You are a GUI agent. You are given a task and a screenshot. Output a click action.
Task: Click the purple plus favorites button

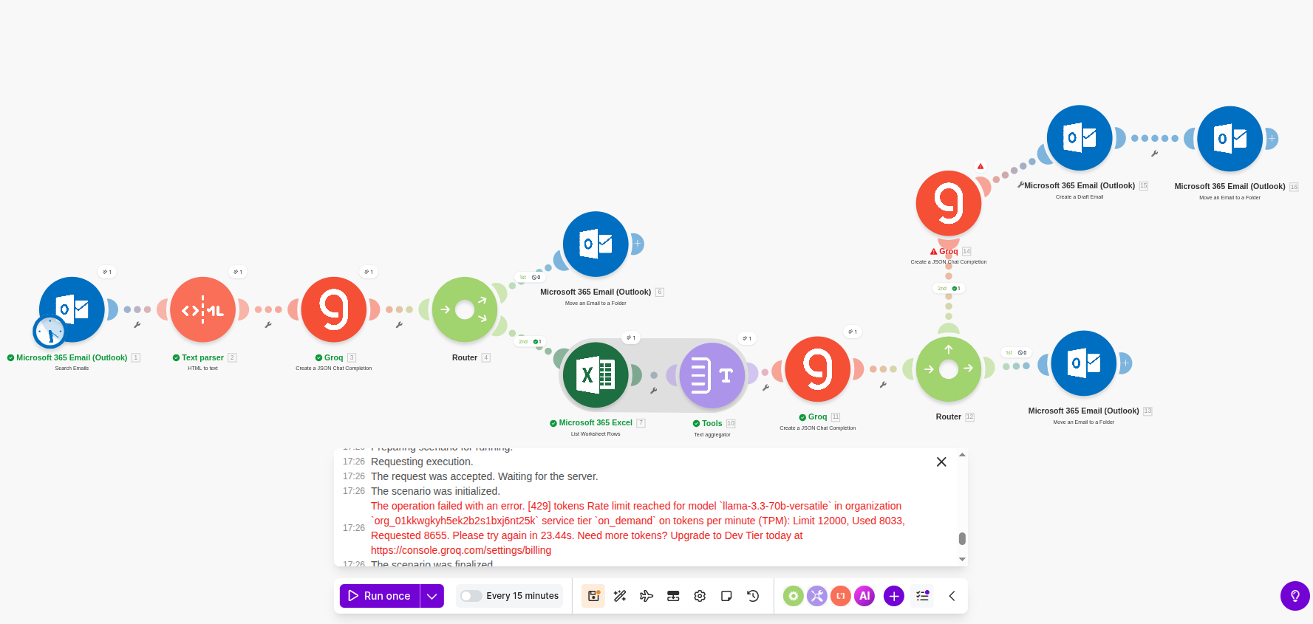pos(894,596)
